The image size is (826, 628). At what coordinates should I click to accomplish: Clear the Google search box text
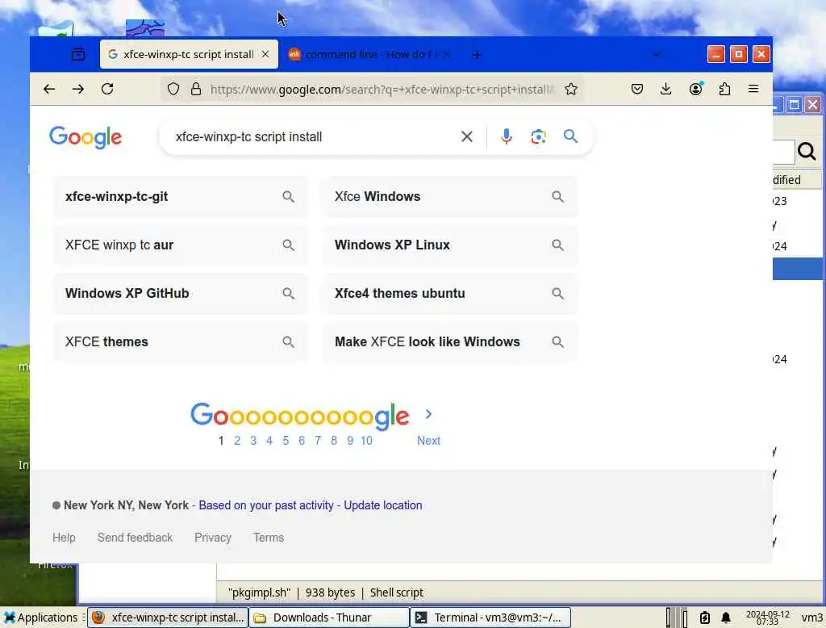click(x=467, y=137)
